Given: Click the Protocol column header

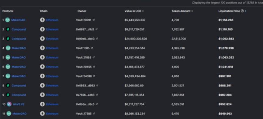Looking at the screenshot, I should click(x=8, y=11).
